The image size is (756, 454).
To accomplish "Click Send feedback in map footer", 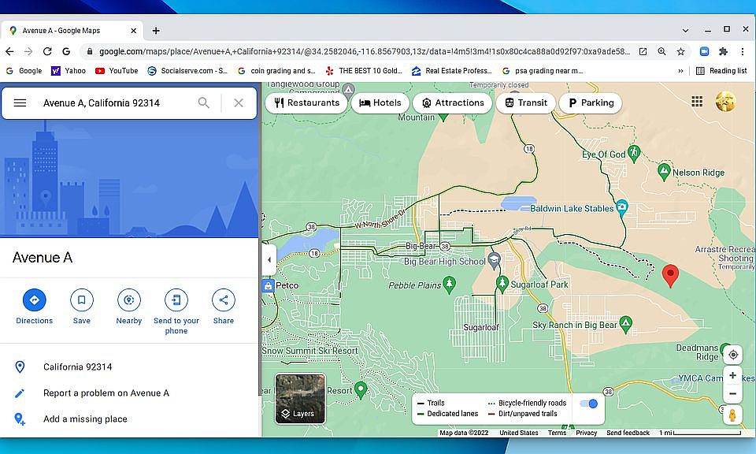I will [x=628, y=433].
